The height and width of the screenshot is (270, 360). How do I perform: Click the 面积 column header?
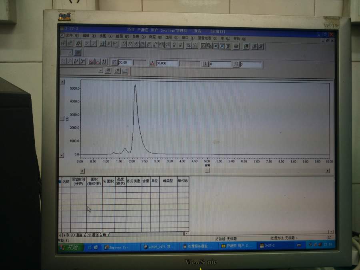[94, 181]
